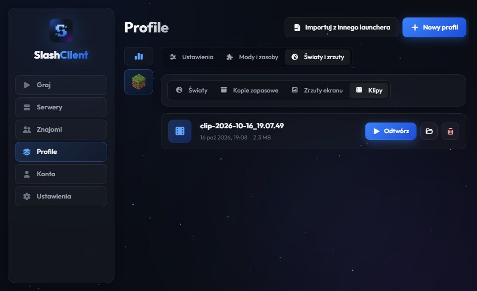Select the grass block profile icon
This screenshot has height=291, width=477.
click(x=139, y=82)
